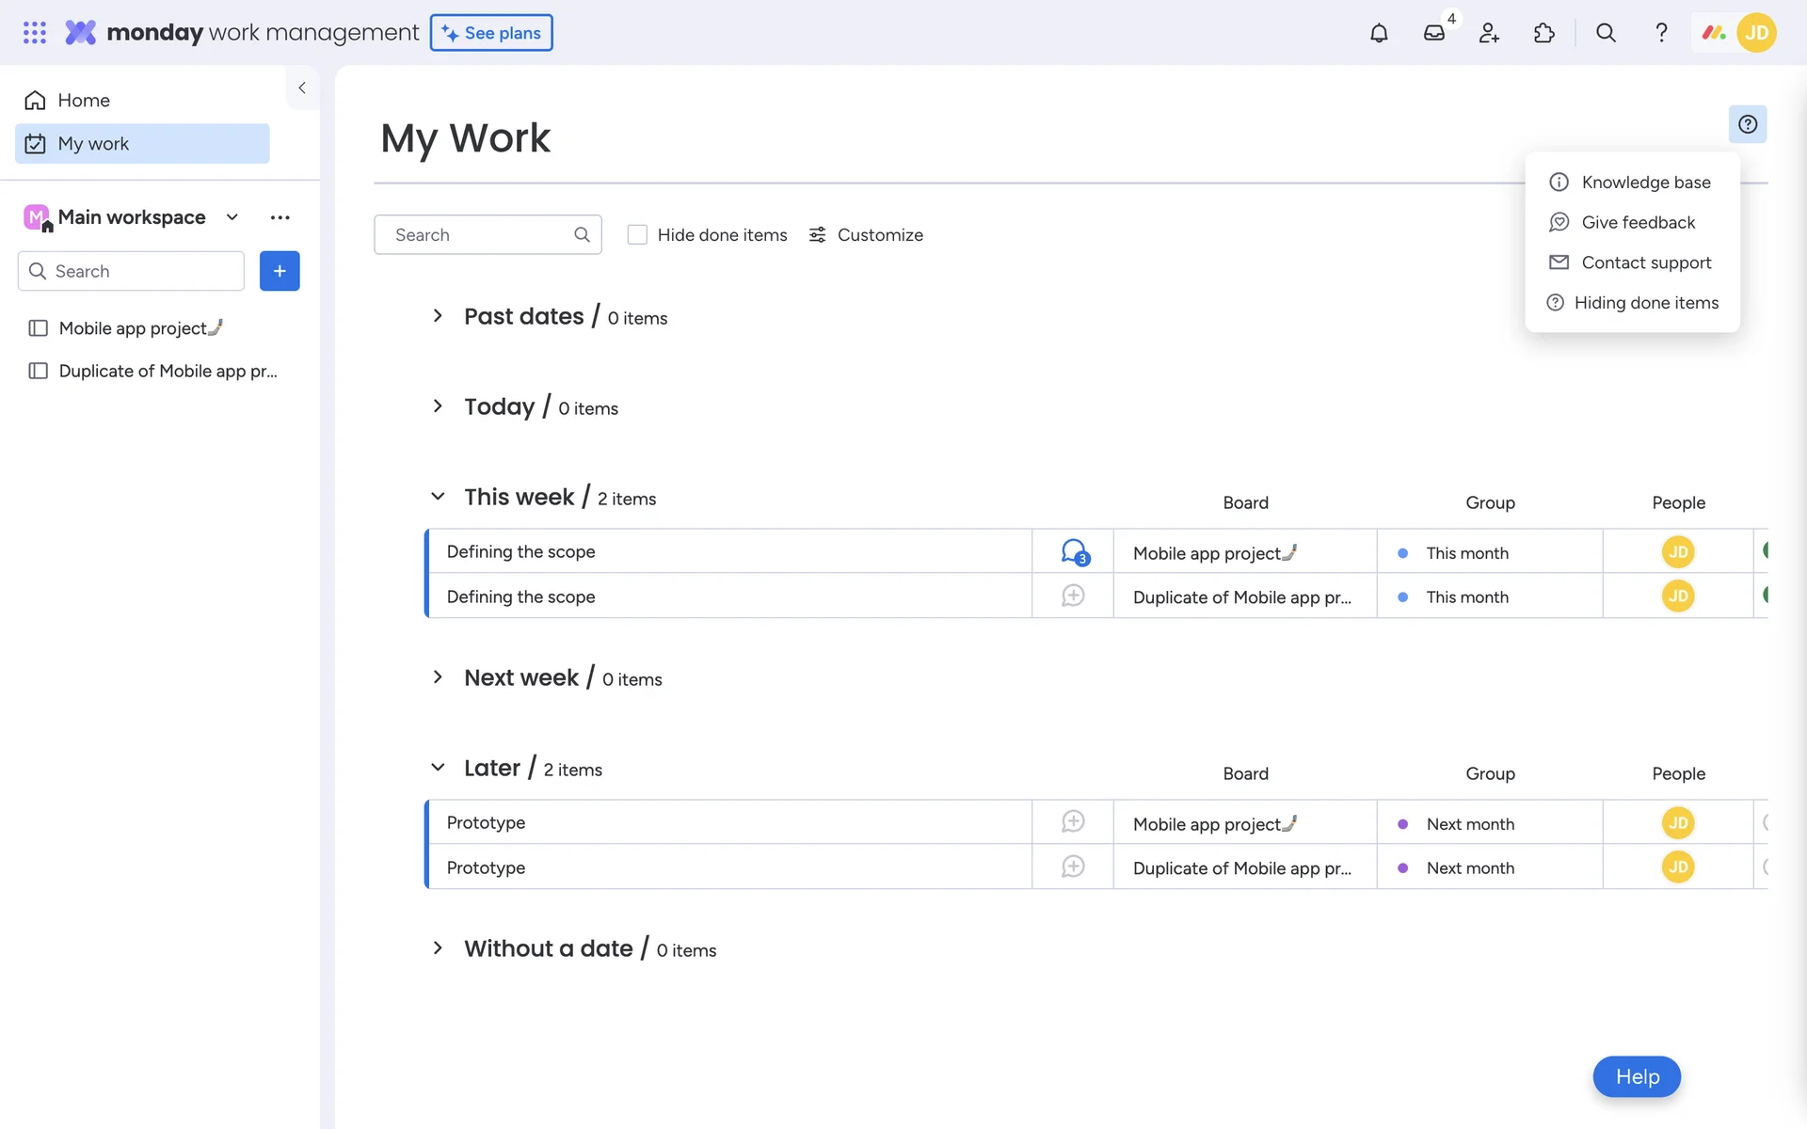Choose Contact support menu item
Image resolution: width=1807 pixels, height=1129 pixels.
[1645, 262]
